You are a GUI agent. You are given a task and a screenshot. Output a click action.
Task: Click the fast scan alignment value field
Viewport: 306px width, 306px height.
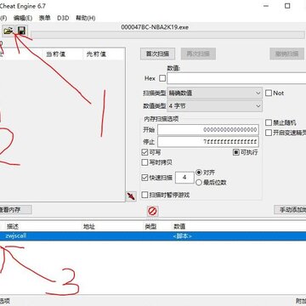point(184,178)
